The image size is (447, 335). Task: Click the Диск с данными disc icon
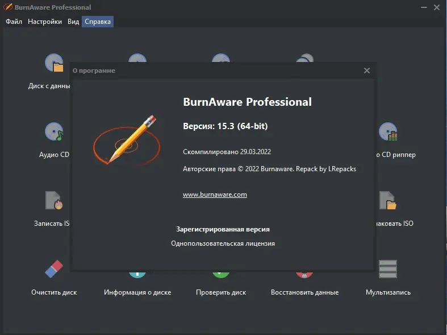coord(54,63)
